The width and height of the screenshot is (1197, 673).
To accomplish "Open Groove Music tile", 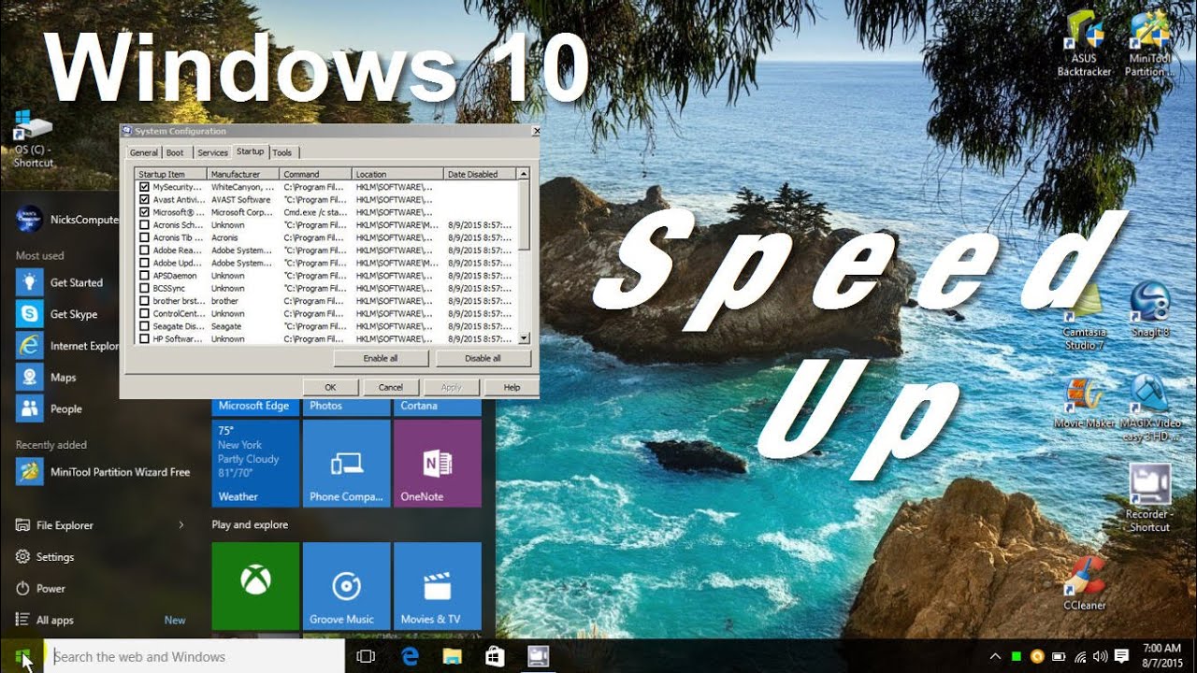I will pyautogui.click(x=346, y=586).
